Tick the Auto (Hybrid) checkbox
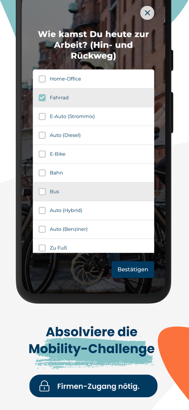The width and height of the screenshot is (189, 410). click(x=42, y=210)
